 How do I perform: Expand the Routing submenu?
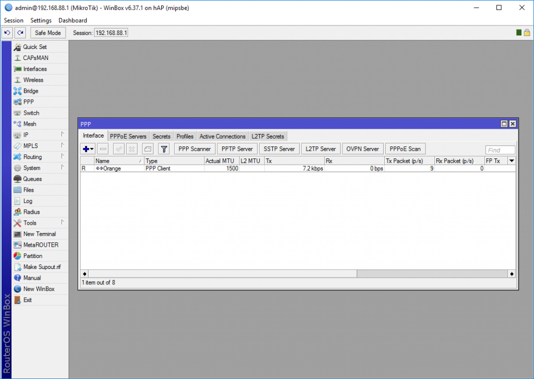coord(32,157)
